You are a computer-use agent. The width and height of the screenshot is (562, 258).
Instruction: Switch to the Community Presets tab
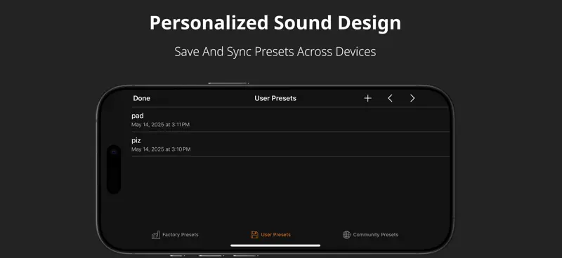click(x=370, y=235)
